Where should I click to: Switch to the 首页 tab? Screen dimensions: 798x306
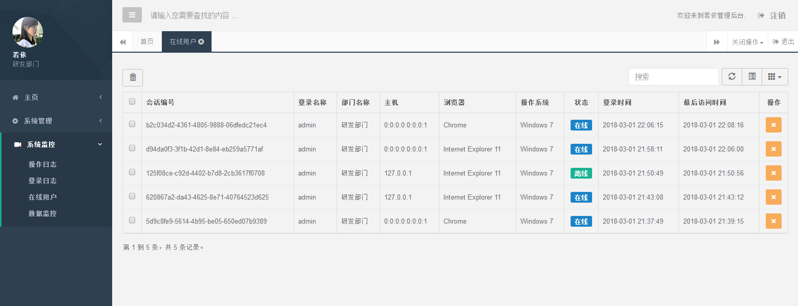[x=147, y=41]
